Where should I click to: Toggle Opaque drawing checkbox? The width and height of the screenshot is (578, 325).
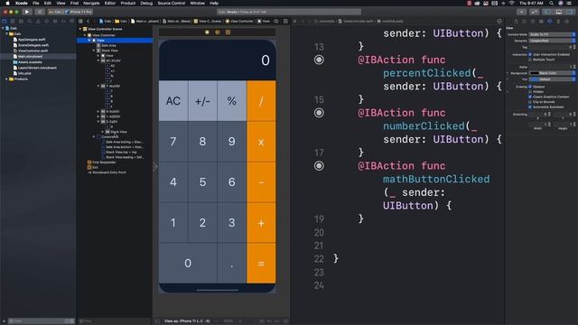(530, 87)
